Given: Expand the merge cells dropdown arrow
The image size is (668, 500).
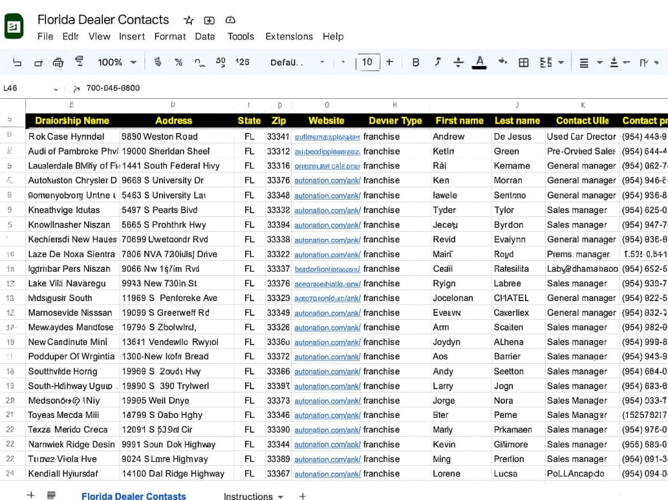Looking at the screenshot, I should click(x=560, y=63).
